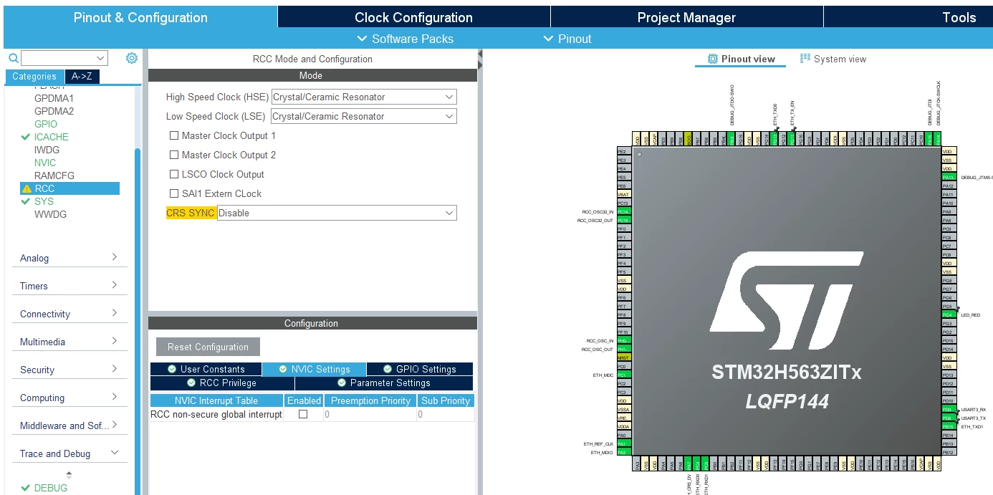Open the High Speed Clock (HSE) dropdown
The height and width of the screenshot is (495, 993).
(364, 97)
